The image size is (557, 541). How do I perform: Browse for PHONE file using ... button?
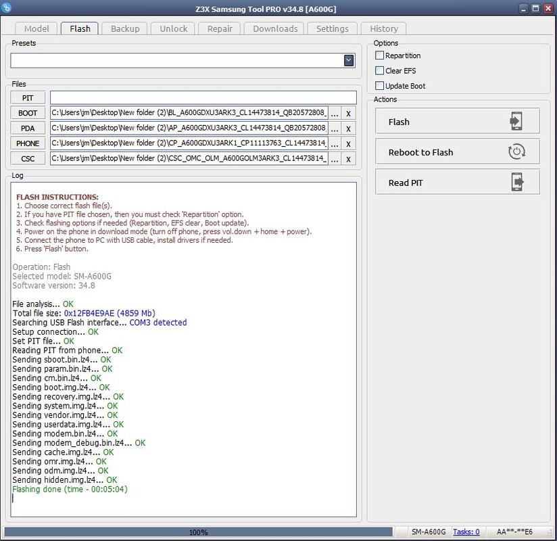point(335,144)
